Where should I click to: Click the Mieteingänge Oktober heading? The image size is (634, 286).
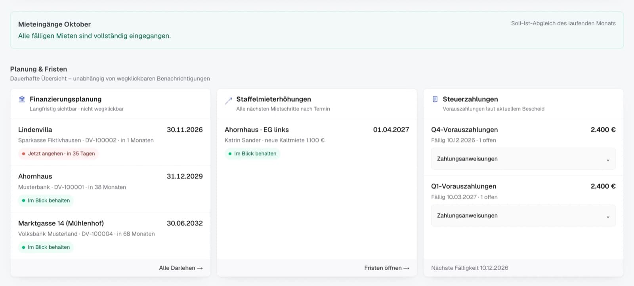[54, 24]
